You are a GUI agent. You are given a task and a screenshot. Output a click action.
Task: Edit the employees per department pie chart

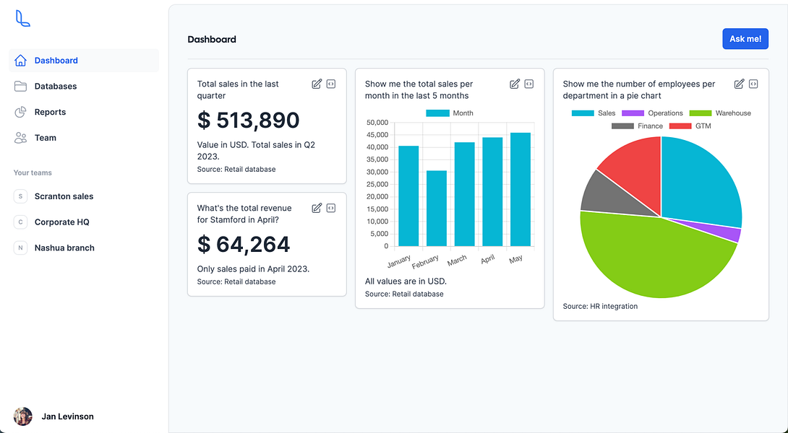tap(740, 84)
